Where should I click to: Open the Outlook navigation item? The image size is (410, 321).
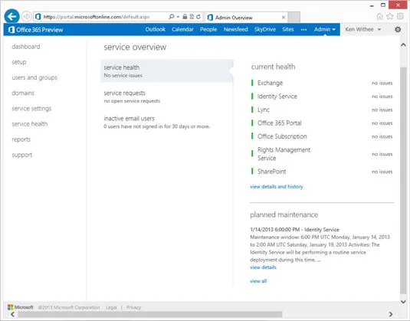(156, 30)
